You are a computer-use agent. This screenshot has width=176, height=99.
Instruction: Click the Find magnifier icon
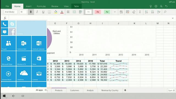pos(165,12)
